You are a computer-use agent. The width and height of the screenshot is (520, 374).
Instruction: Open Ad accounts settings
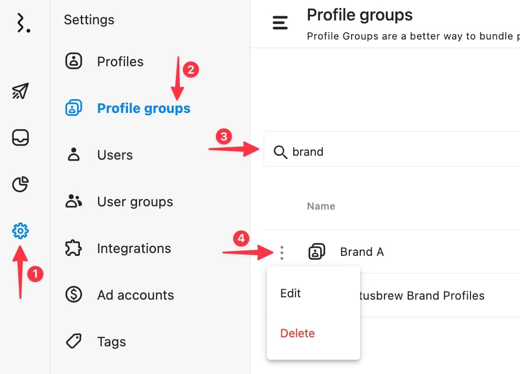[x=135, y=295]
